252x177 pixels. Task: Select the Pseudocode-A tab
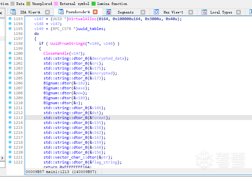click(x=78, y=12)
